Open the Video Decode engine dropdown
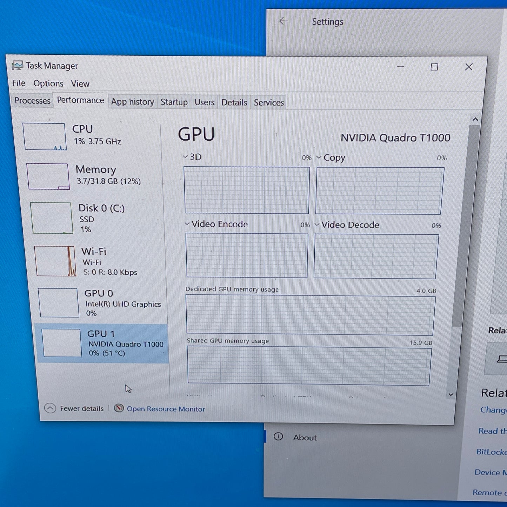This screenshot has height=507, width=507. 317,225
